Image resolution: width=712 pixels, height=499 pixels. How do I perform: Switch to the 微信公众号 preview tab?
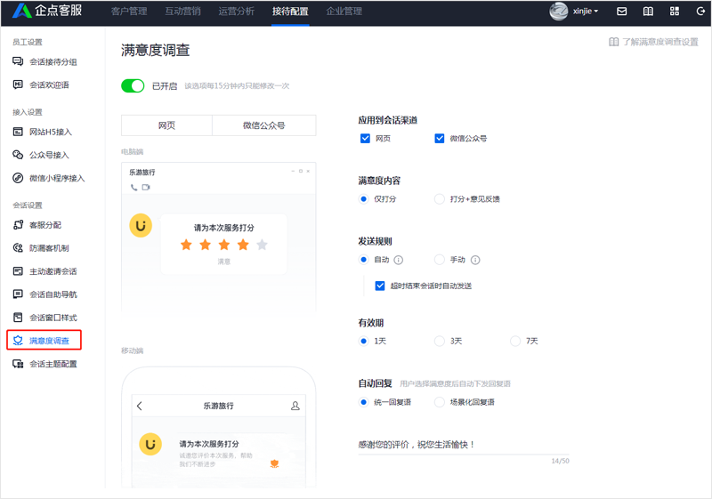pyautogui.click(x=263, y=125)
